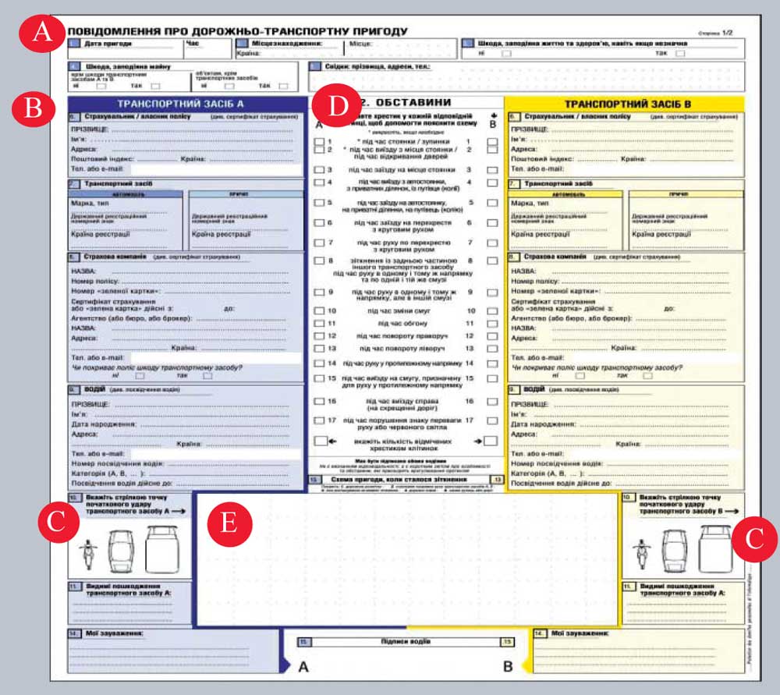Viewport: 780px width, 695px height.
Task: Tick column A box 16, виїзд справа
Action: (x=319, y=401)
